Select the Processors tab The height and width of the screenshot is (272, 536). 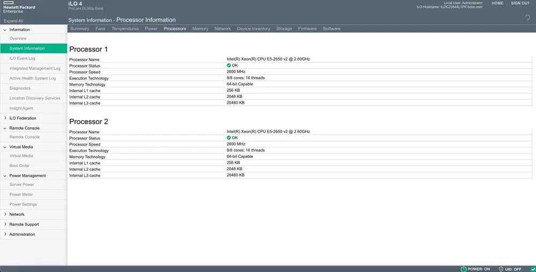coord(175,29)
